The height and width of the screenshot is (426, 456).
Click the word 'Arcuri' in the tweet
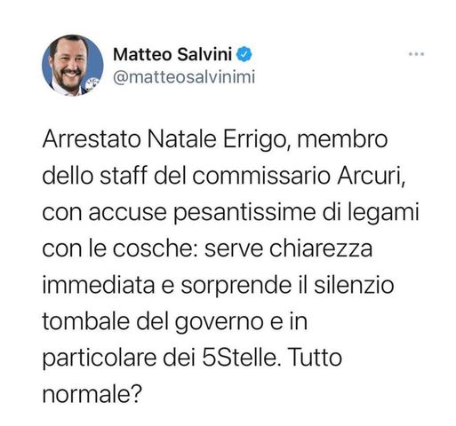tap(371, 176)
